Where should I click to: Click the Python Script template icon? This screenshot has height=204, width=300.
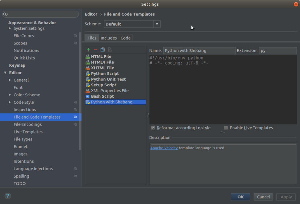pos(88,73)
